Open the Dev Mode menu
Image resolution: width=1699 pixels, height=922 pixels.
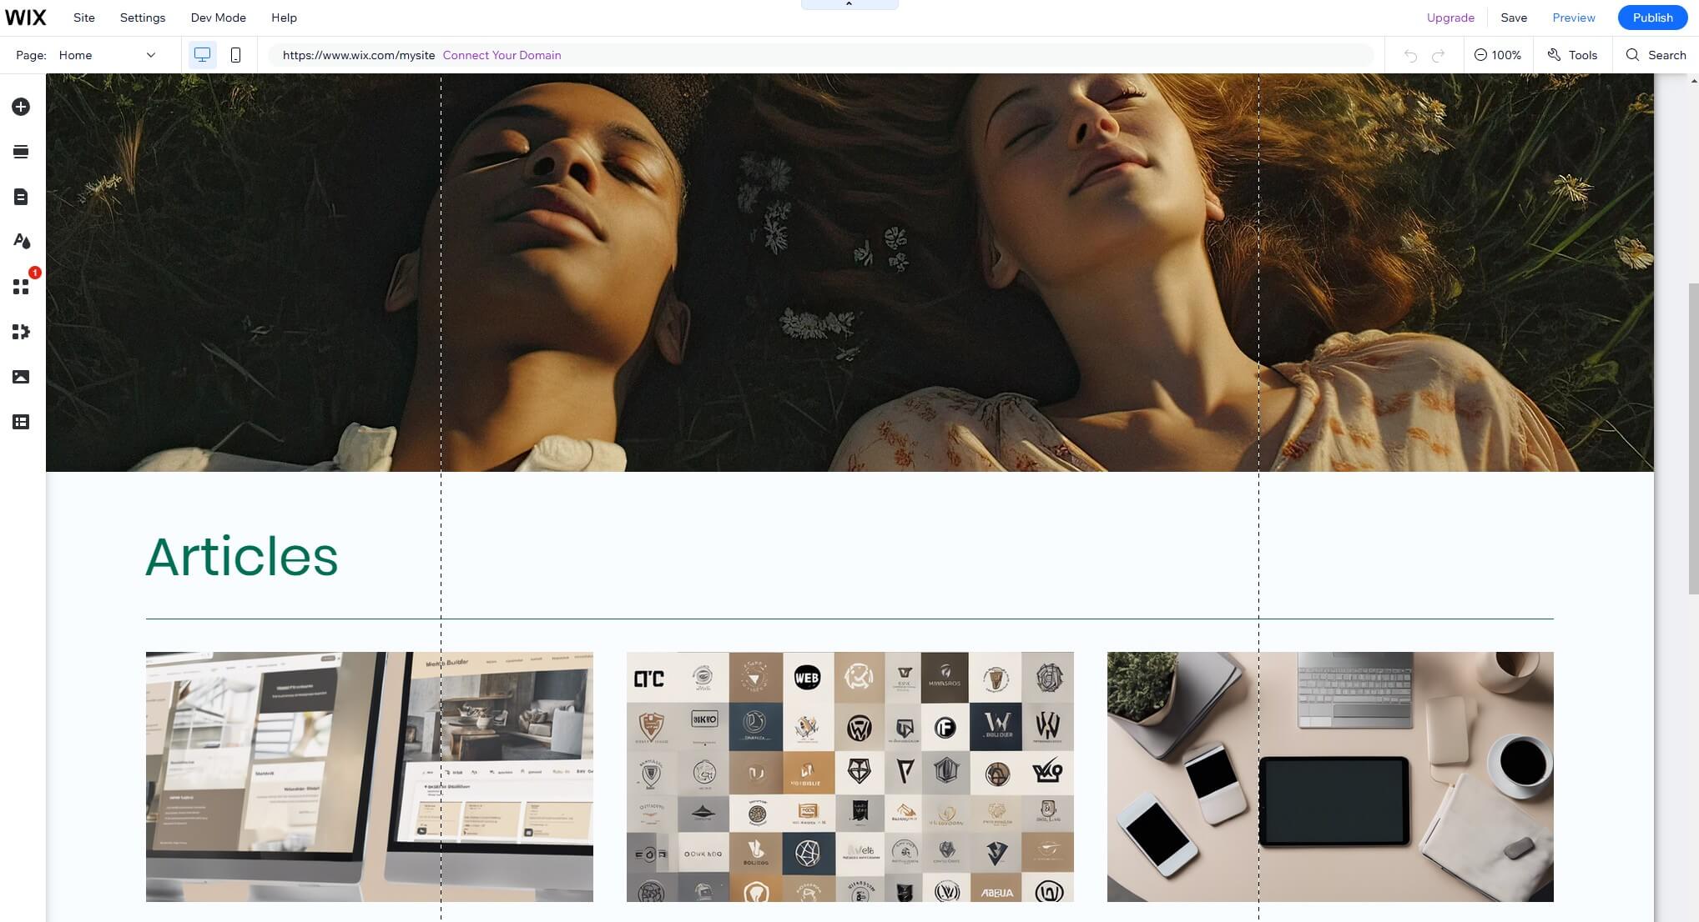pos(219,18)
